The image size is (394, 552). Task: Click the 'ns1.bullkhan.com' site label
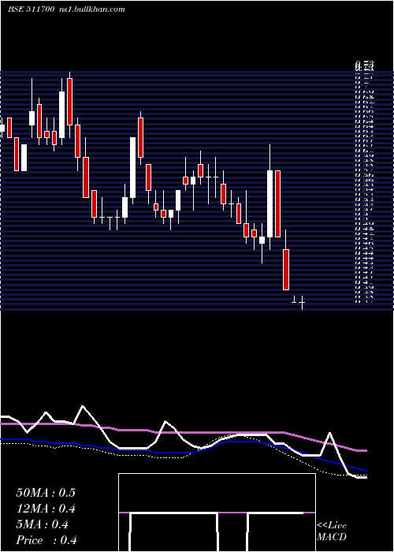point(91,9)
